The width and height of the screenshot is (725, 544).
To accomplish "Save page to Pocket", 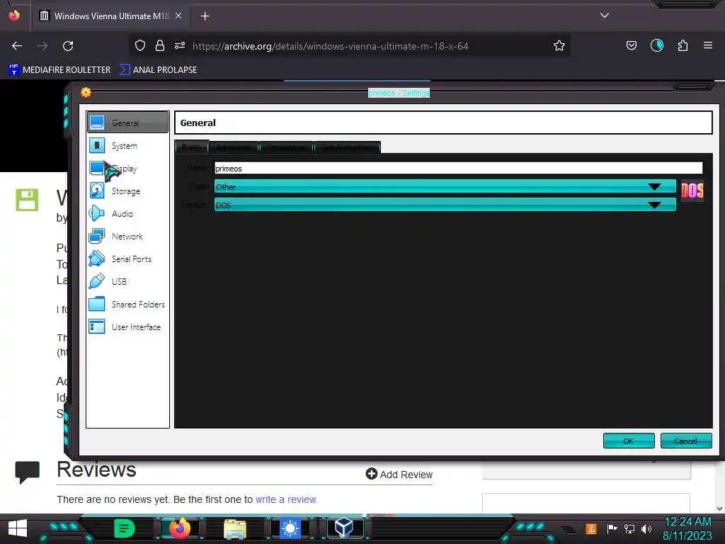I will (631, 46).
